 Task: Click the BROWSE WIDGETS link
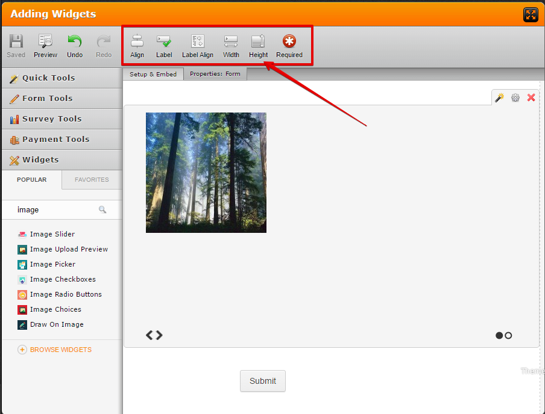pyautogui.click(x=55, y=350)
